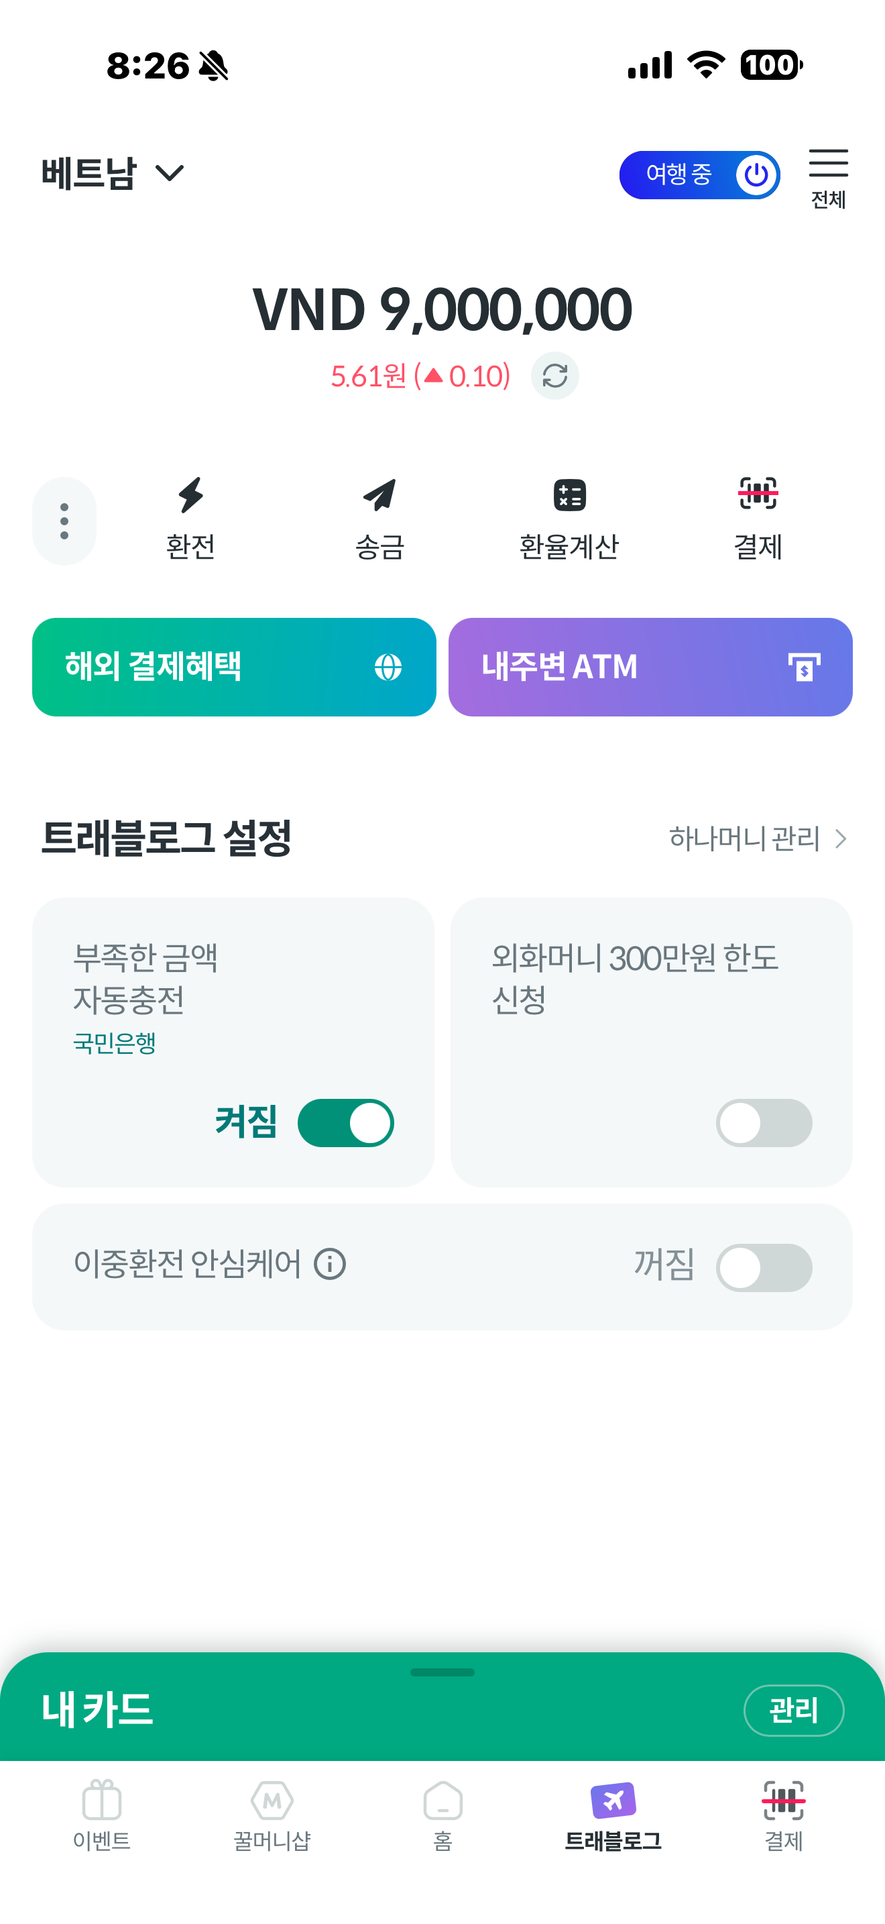Pull up the 내 카드 sheet handle
The image size is (885, 1924).
[442, 1672]
